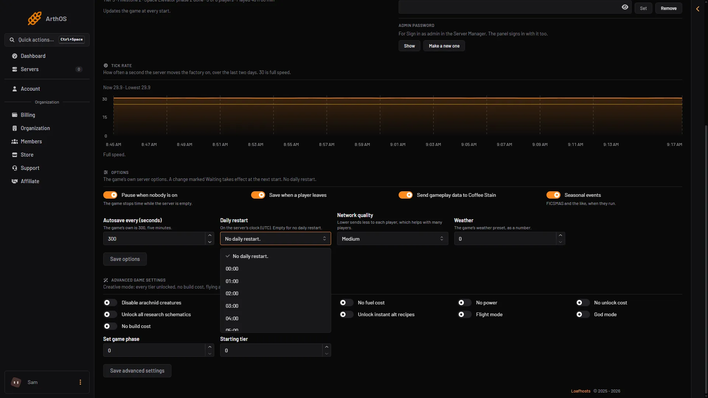Enable Disable arachnid creatures

click(x=110, y=303)
